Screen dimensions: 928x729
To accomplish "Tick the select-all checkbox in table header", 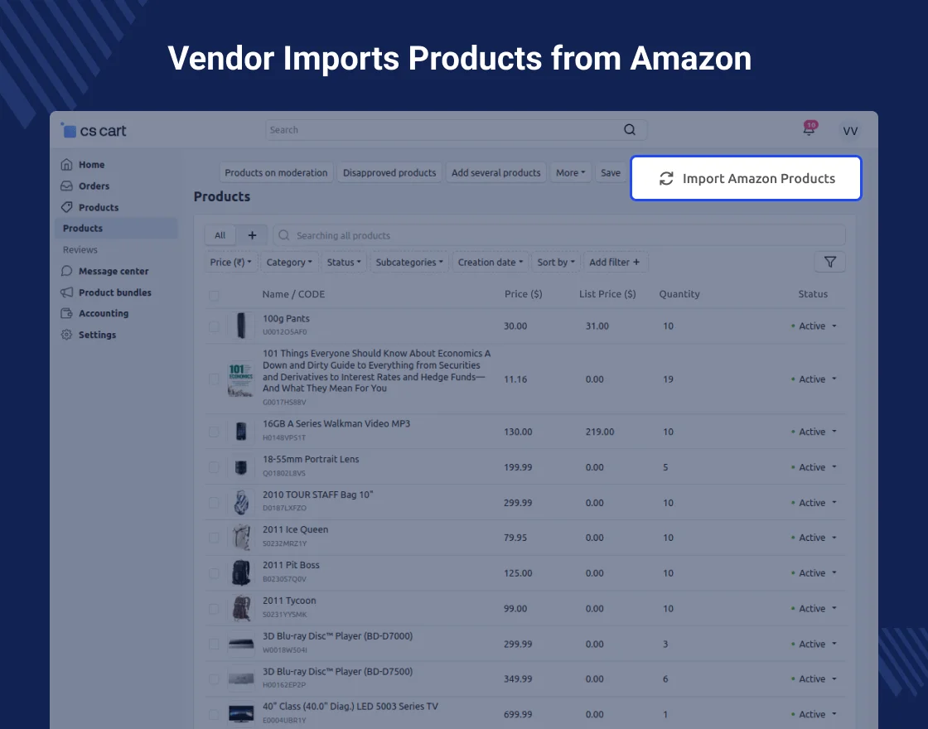I will (x=215, y=295).
